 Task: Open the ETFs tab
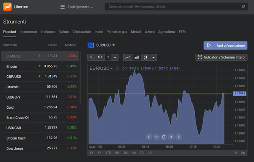click(x=182, y=32)
